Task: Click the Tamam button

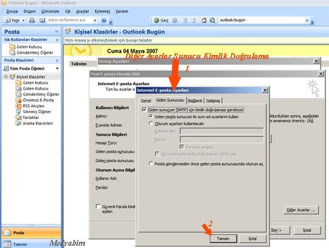Action: point(223,238)
